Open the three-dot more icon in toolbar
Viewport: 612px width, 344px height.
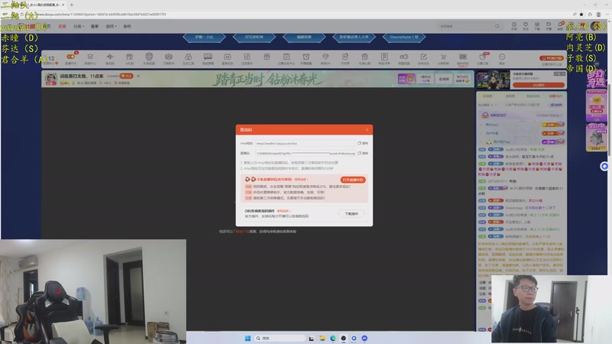point(502,57)
